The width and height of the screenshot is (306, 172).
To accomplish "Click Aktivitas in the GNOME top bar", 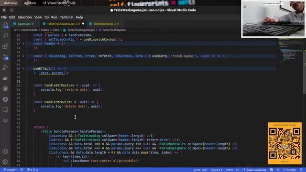I will [x=11, y=3].
